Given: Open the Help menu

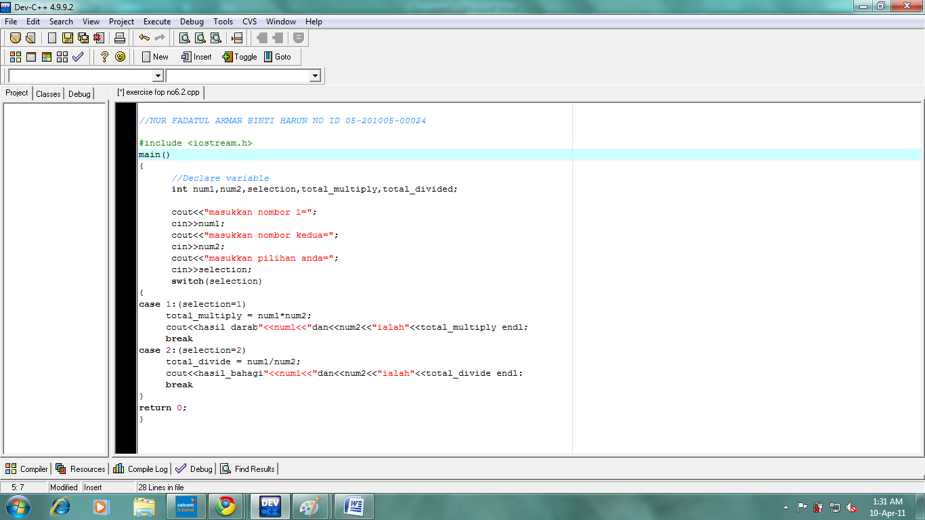Looking at the screenshot, I should point(314,22).
